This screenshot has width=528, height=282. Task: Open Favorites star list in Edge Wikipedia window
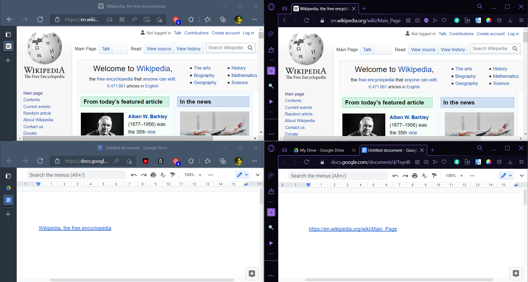pos(208,19)
